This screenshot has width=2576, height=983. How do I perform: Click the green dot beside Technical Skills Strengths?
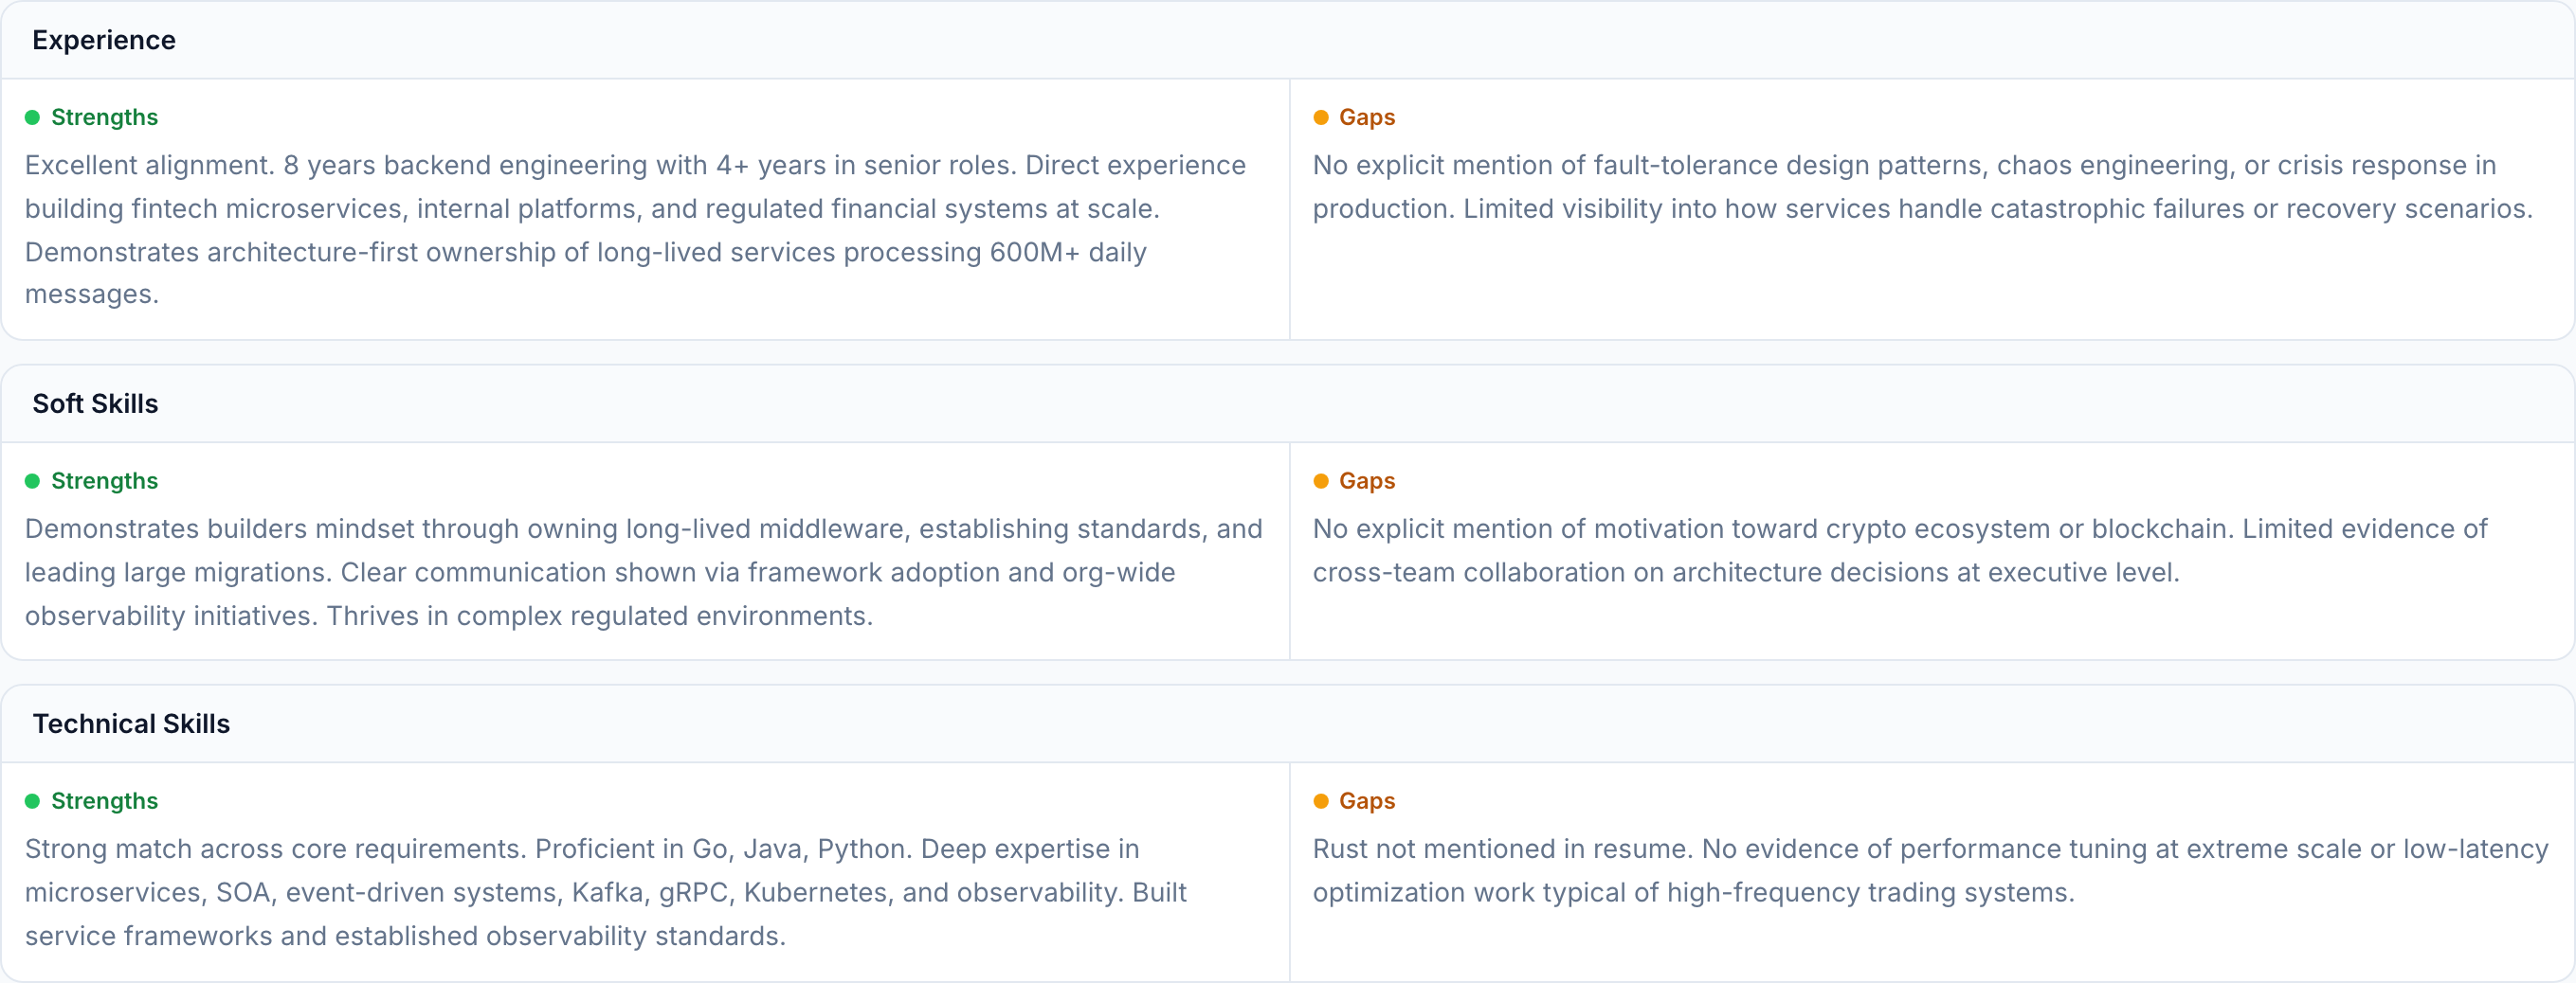point(32,801)
